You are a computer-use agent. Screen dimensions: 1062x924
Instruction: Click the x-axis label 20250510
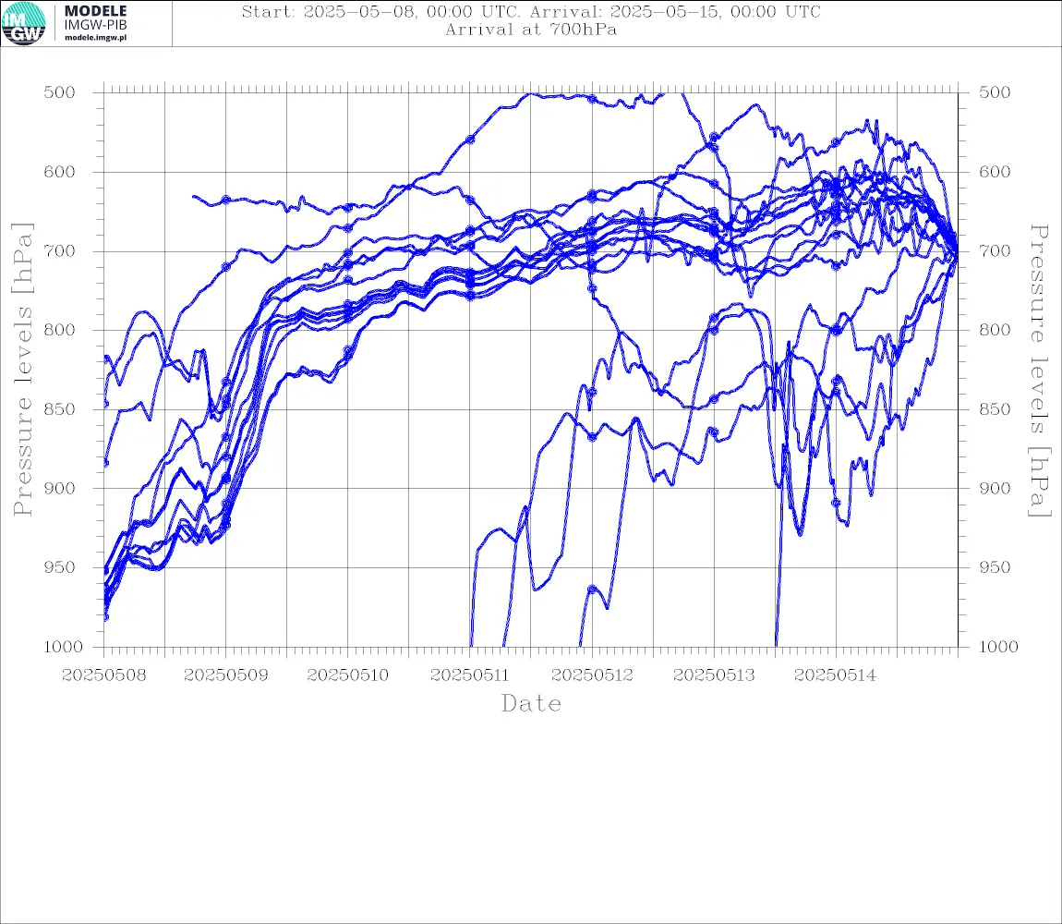pyautogui.click(x=347, y=675)
